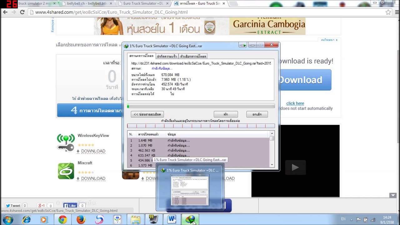
Task: Select connection row 1 with 1.648 MB
Action: pyautogui.click(x=199, y=141)
